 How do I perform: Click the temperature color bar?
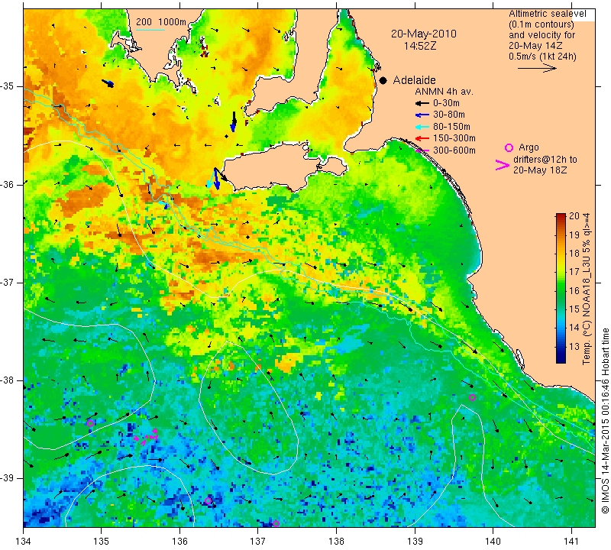point(561,288)
